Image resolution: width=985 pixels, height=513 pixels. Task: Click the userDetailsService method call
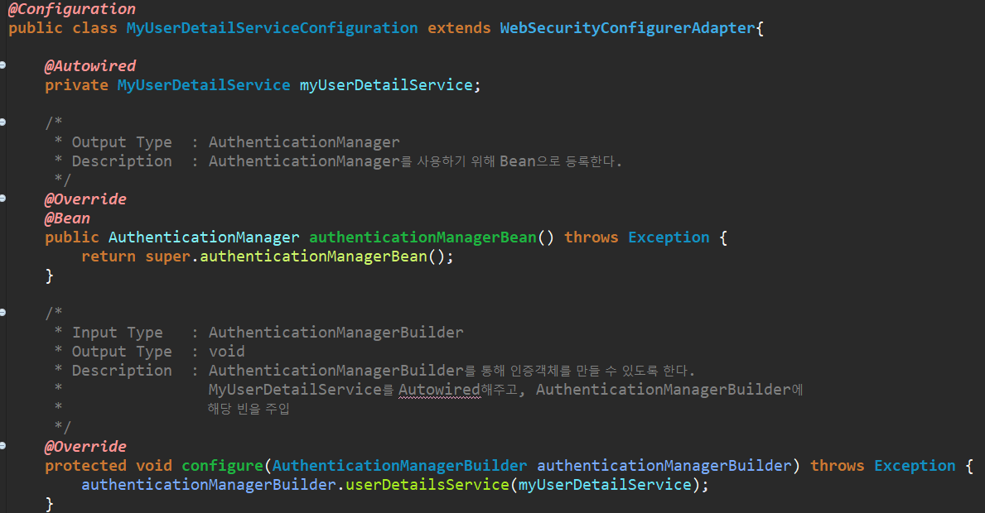tap(427, 485)
